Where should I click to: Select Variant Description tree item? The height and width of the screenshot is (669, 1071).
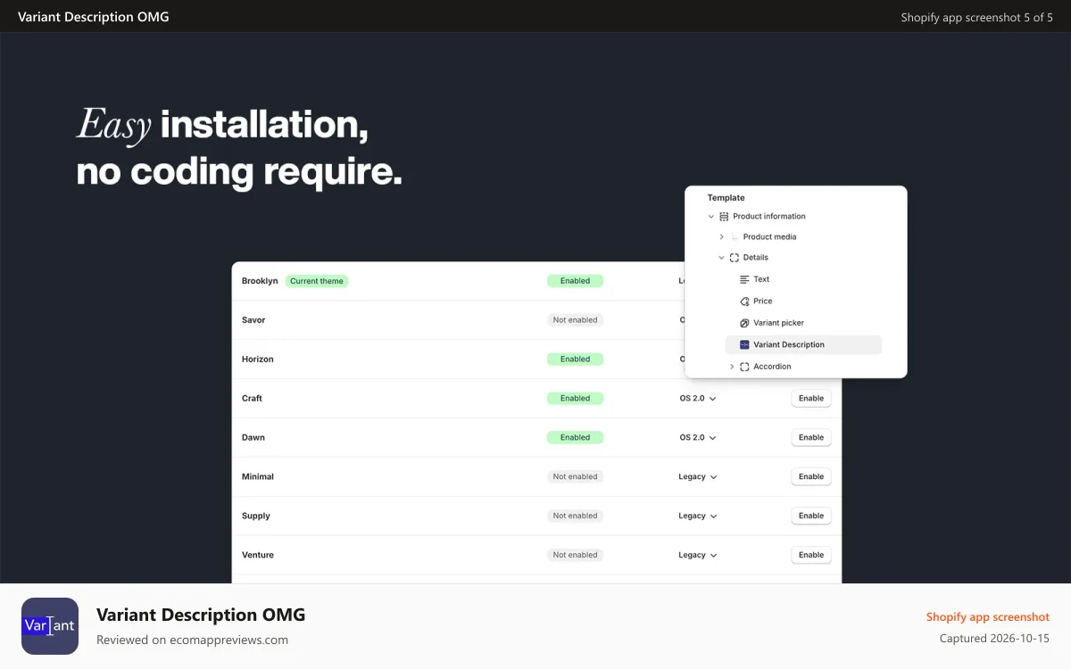(803, 344)
